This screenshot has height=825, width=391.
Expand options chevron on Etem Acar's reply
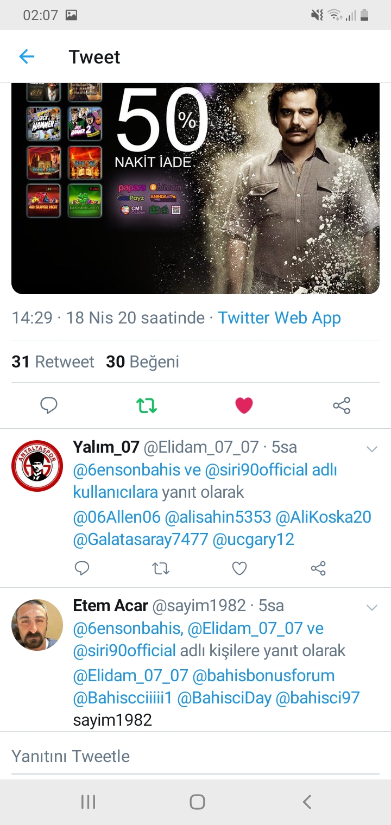pyautogui.click(x=372, y=607)
